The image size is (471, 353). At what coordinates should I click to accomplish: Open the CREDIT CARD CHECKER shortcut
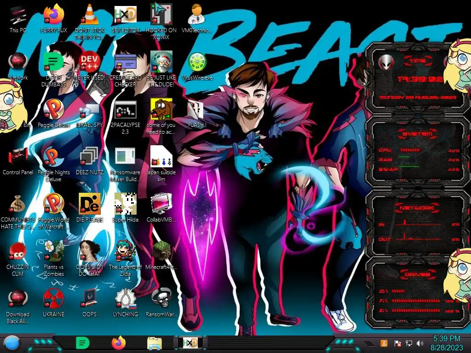(x=126, y=70)
